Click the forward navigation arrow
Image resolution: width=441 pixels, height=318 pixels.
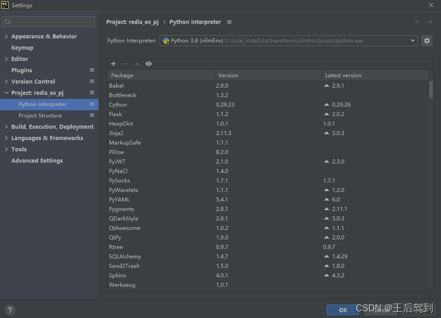coord(430,22)
